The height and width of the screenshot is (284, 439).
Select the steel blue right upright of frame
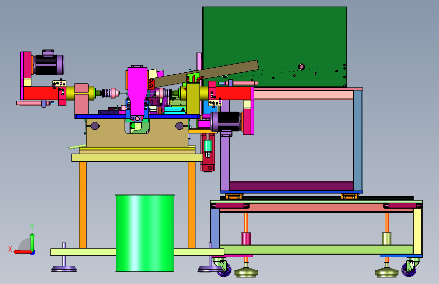pyautogui.click(x=358, y=140)
